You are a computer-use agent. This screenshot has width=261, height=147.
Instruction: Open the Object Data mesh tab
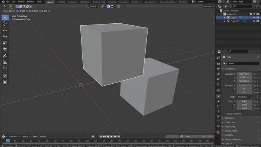219,121
